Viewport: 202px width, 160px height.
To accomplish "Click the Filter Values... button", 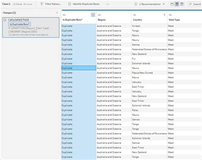I will pos(51,4).
